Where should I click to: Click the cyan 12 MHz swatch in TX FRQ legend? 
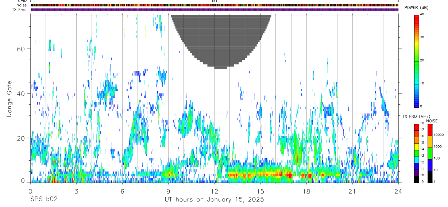point(417,160)
